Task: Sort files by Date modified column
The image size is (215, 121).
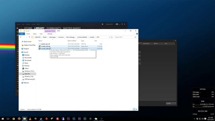Action: click(x=72, y=41)
